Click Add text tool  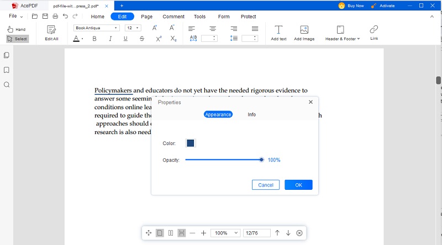click(278, 33)
